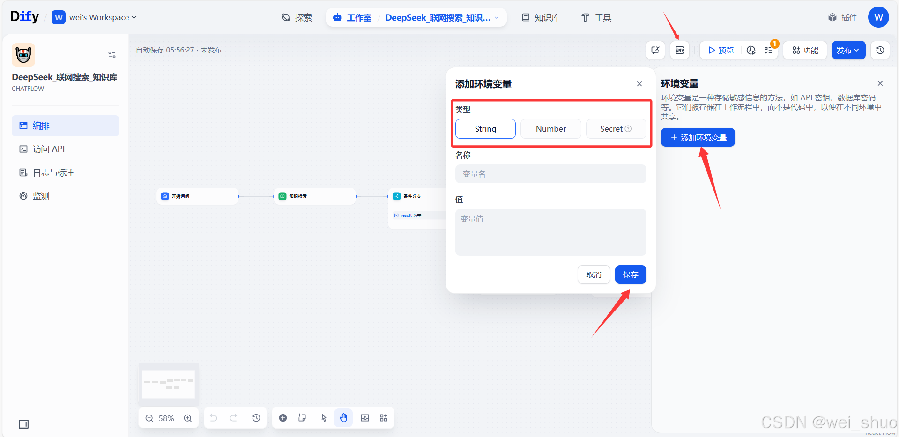Open change history icon in bottom toolbar
This screenshot has height=437, width=899.
[x=256, y=418]
